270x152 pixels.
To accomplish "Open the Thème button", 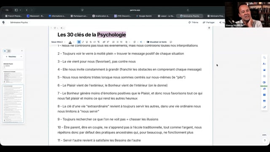I will point(193,22).
